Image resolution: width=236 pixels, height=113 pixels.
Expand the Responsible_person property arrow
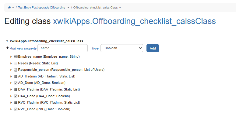point(11,70)
